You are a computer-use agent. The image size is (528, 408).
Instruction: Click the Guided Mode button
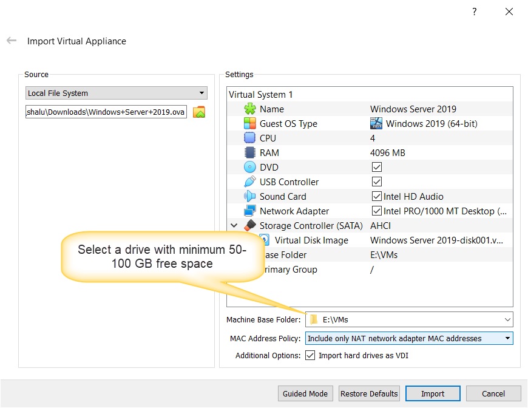[x=305, y=393]
